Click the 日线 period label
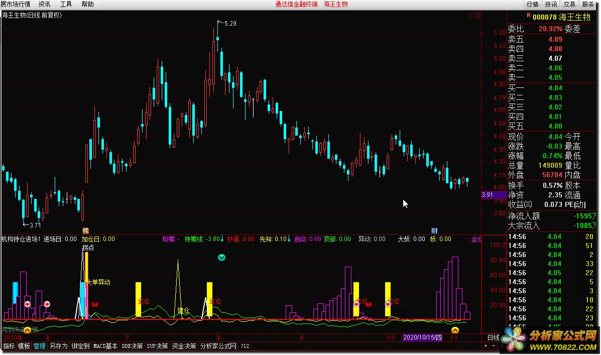Image resolution: width=601 pixels, height=355 pixels. 493,338
